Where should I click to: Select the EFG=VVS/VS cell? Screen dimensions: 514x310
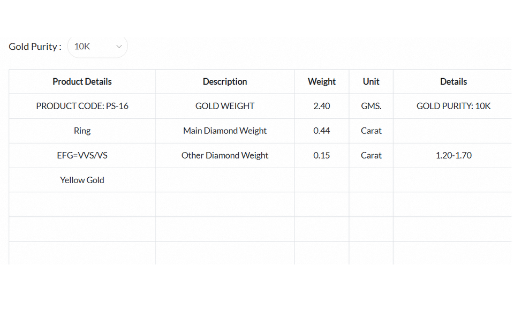pyautogui.click(x=82, y=155)
